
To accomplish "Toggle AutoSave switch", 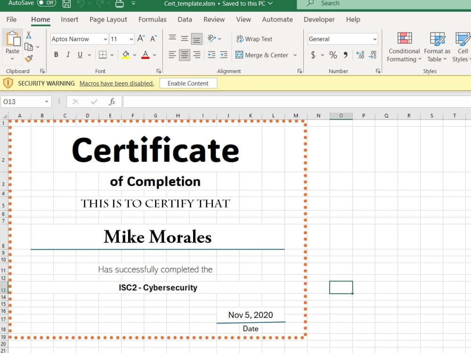I will click(47, 3).
